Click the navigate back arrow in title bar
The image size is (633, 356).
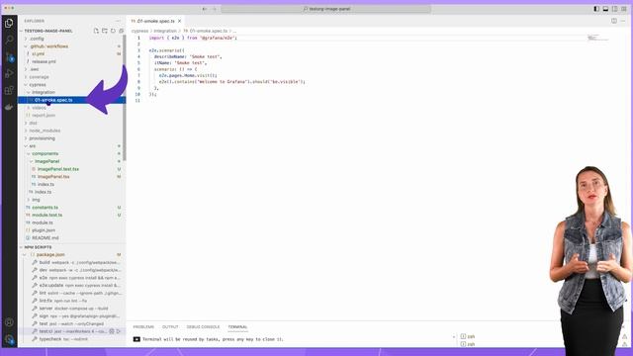point(205,9)
